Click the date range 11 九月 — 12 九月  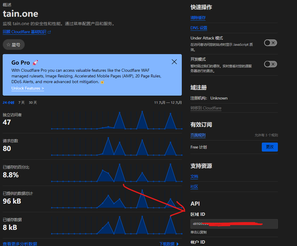pyautogui.click(x=168, y=103)
